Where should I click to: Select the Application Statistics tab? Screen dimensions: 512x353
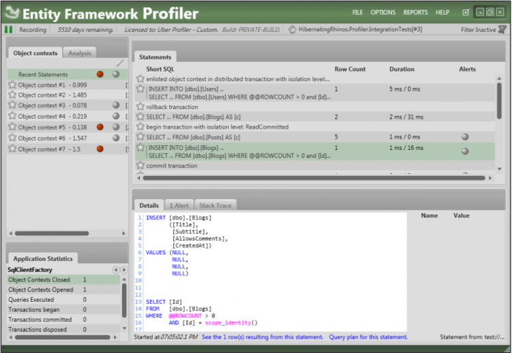43,259
